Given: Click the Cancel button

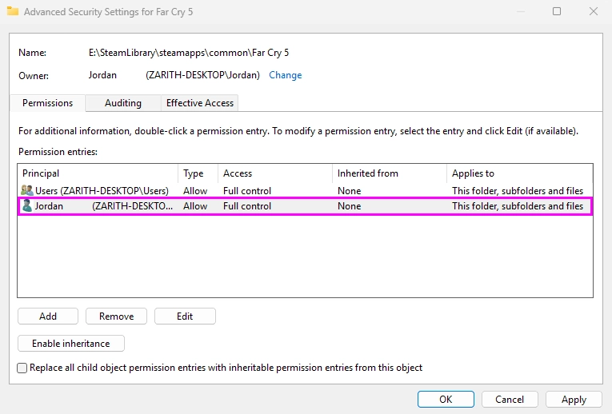Looking at the screenshot, I should 510,399.
